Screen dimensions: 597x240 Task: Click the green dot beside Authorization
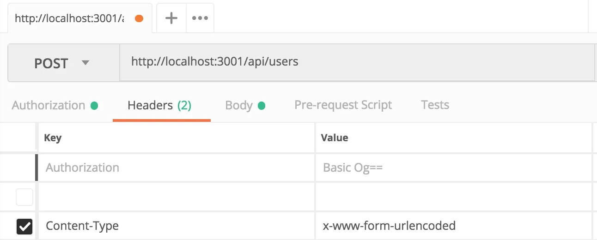tap(94, 106)
